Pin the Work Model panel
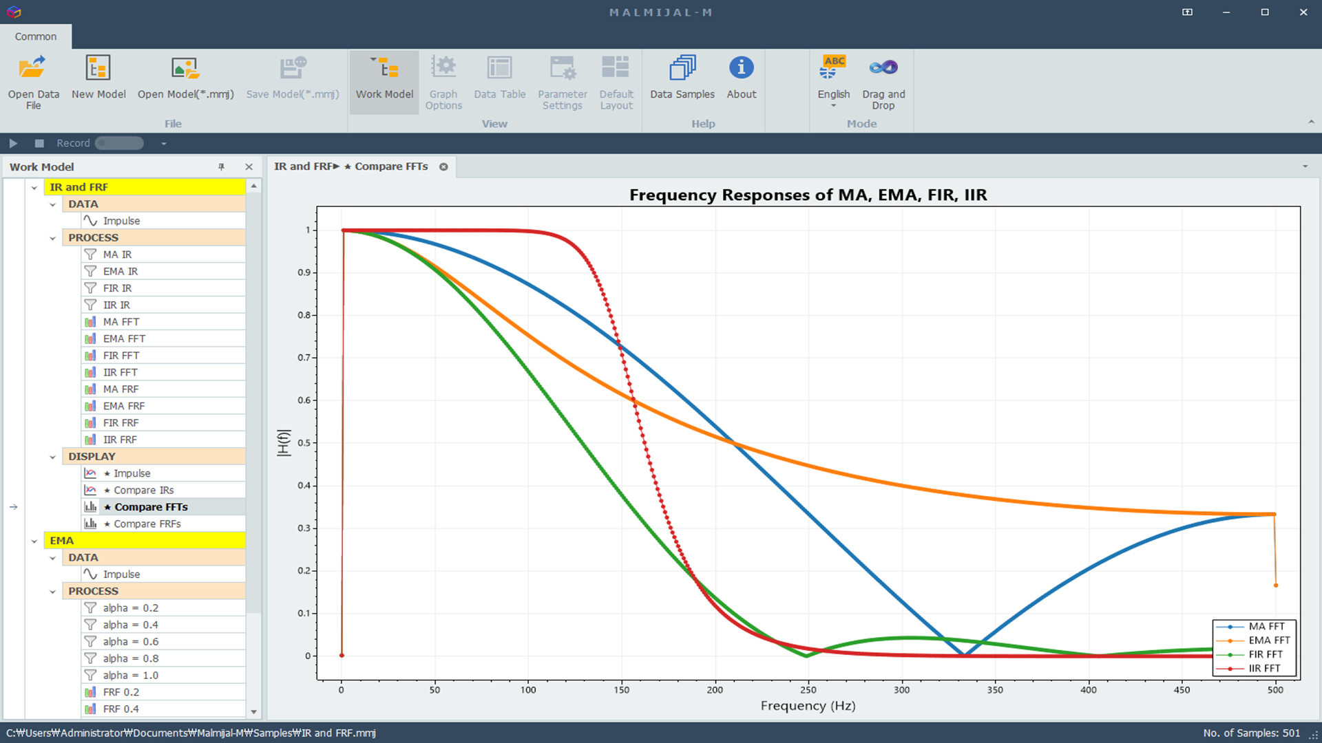The image size is (1322, 743). [221, 166]
